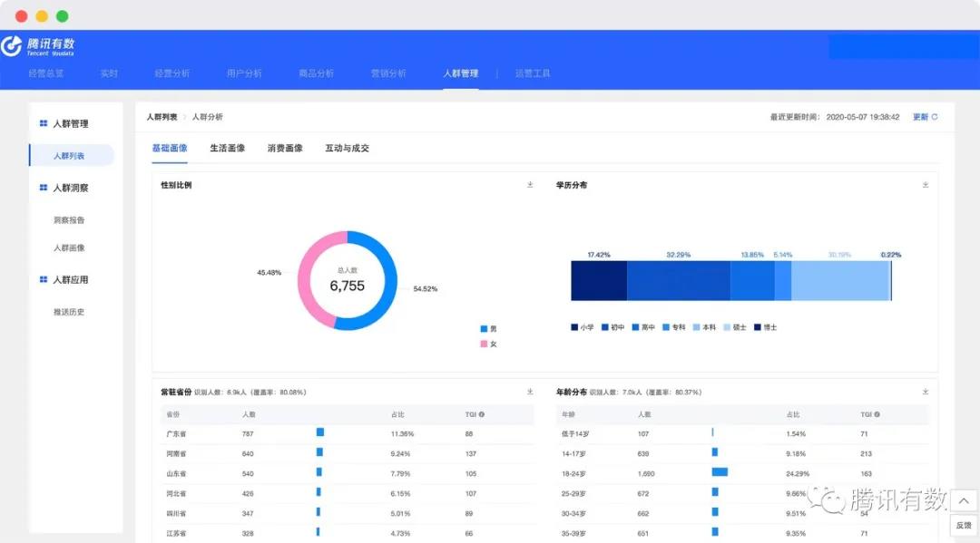Download the 年龄分布 table
Screen dimensions: 980x543
click(925, 392)
